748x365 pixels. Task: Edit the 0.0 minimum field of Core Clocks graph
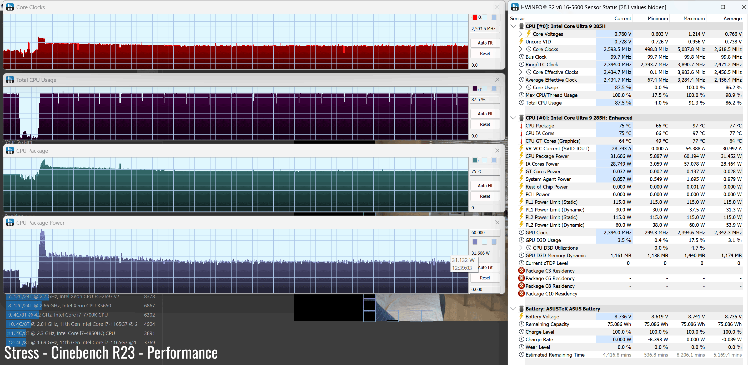485,65
